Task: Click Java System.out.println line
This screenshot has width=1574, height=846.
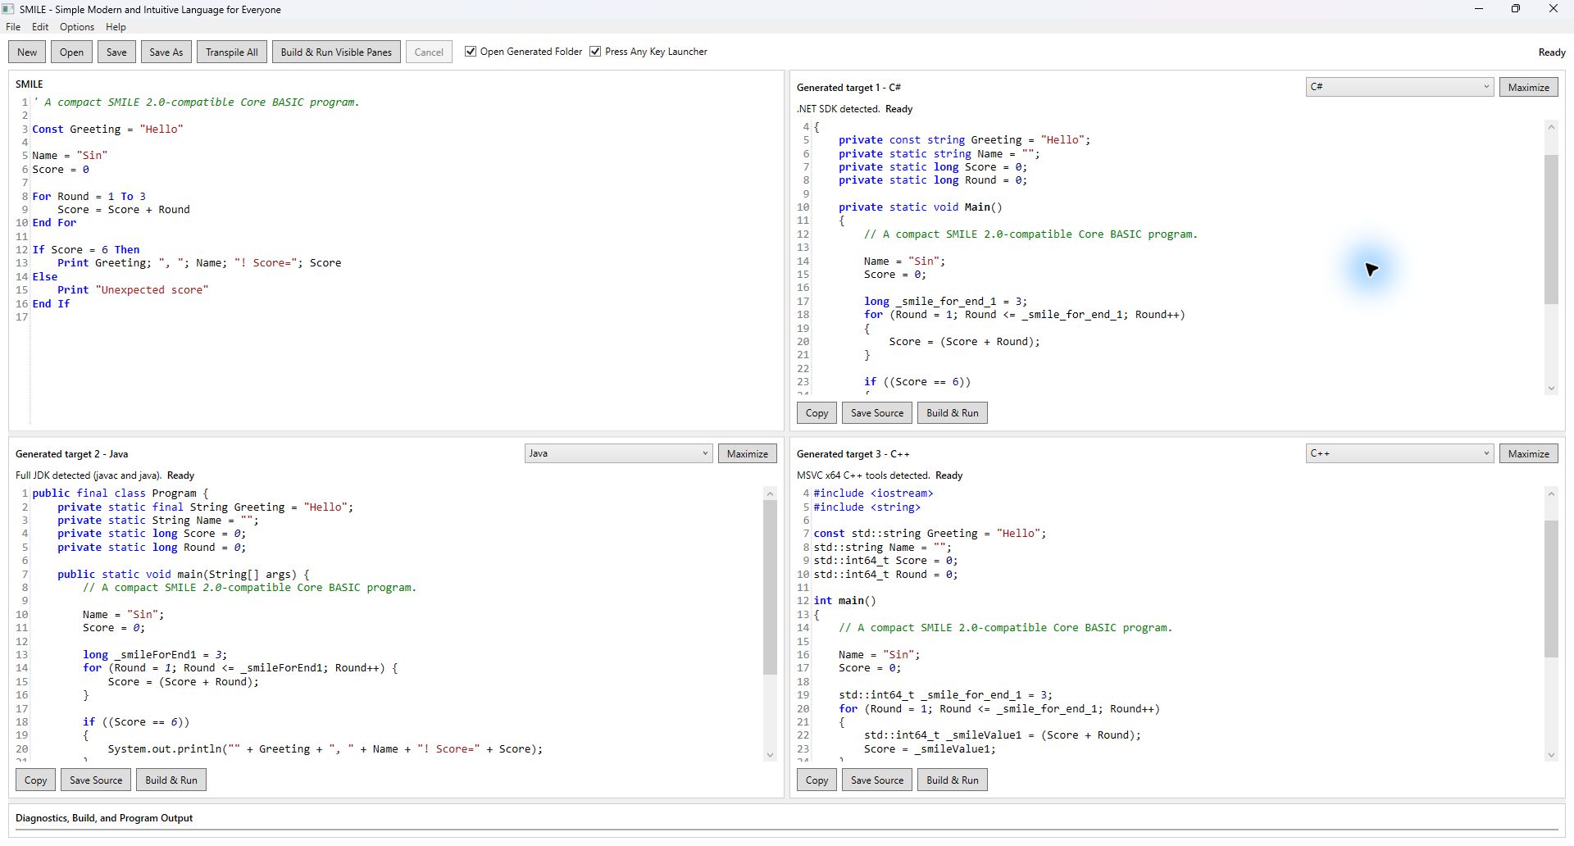Action: [x=325, y=749]
